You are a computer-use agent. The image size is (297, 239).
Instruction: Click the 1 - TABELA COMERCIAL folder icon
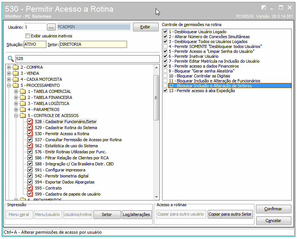[x=23, y=91]
